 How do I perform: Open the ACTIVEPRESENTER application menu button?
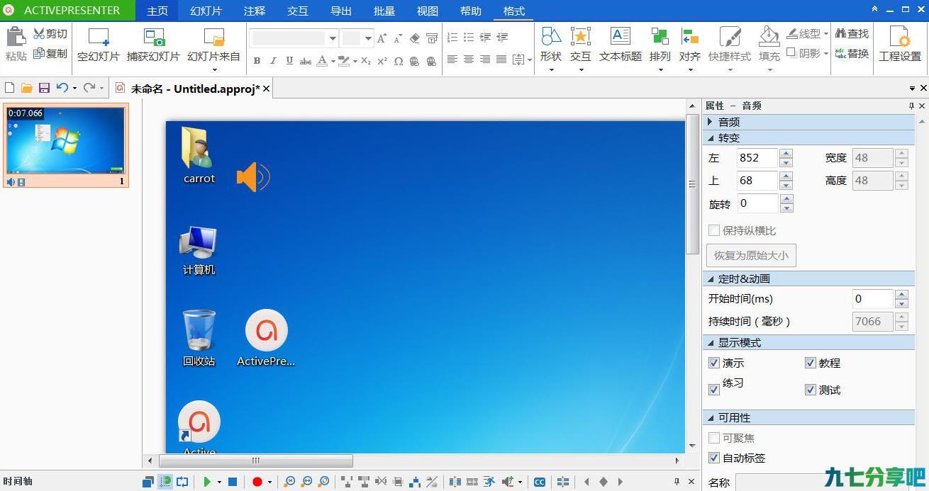click(69, 11)
